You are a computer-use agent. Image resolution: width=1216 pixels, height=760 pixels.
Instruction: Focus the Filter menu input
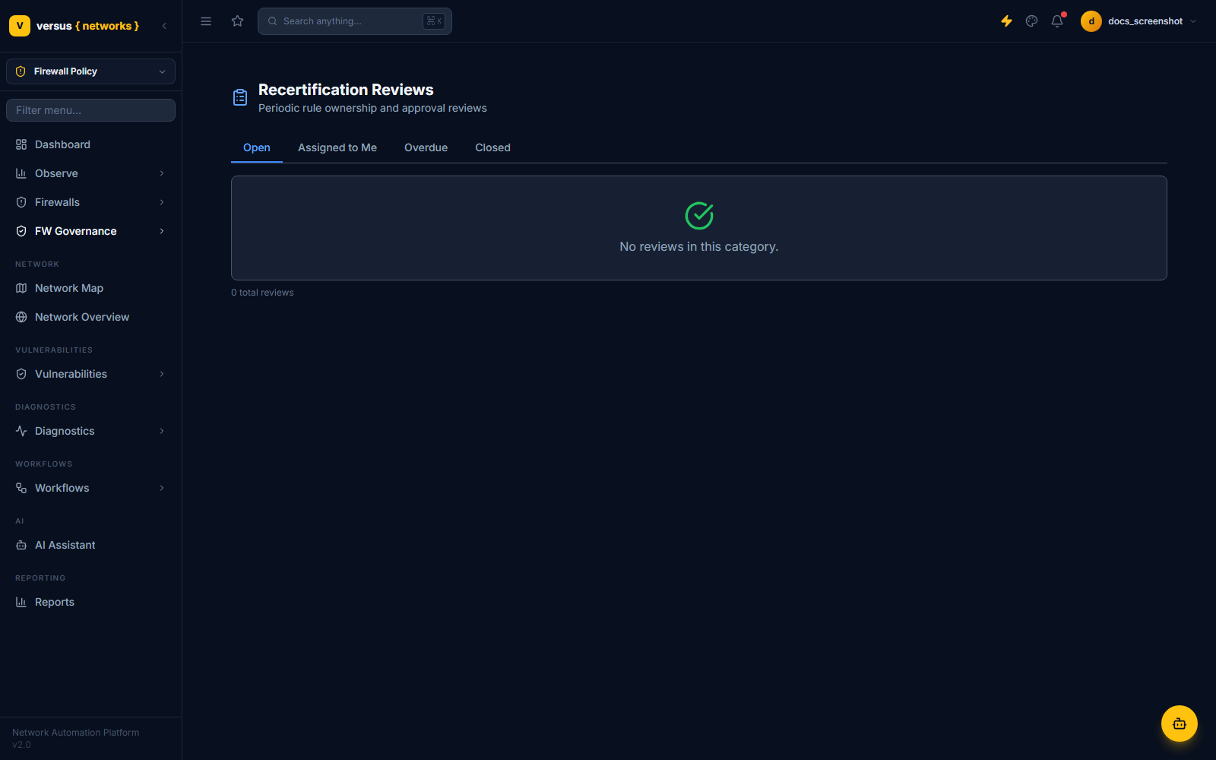coord(90,110)
